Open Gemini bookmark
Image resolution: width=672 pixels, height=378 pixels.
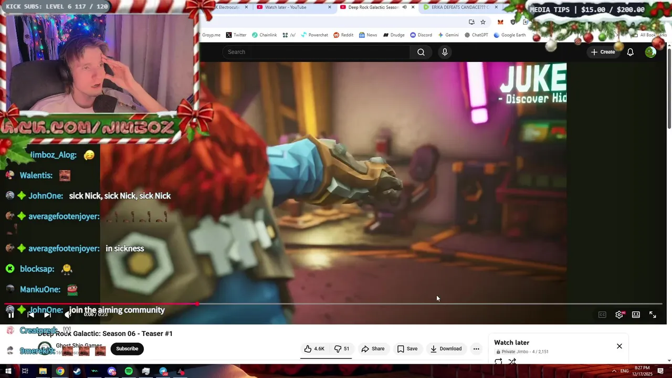click(448, 35)
